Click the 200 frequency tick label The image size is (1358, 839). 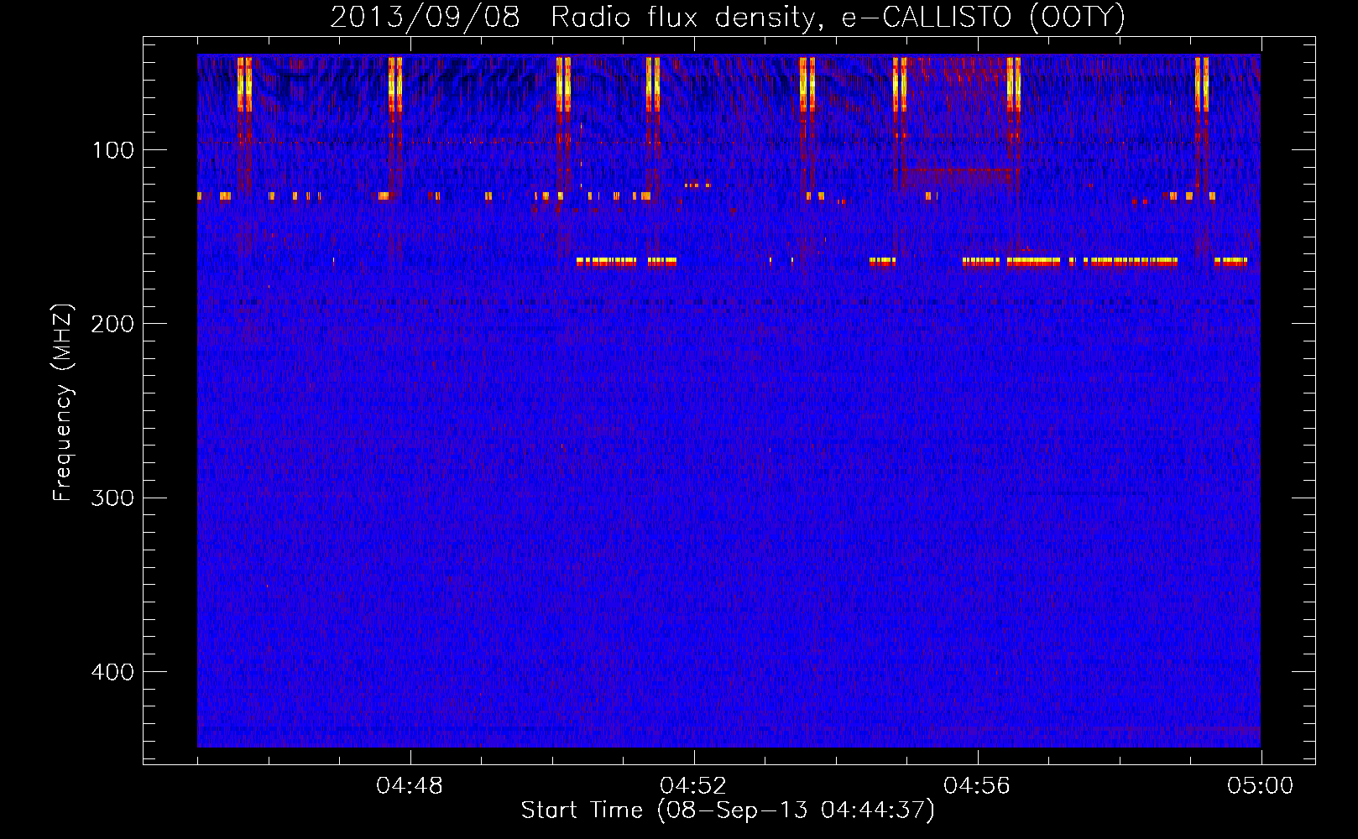pos(112,324)
